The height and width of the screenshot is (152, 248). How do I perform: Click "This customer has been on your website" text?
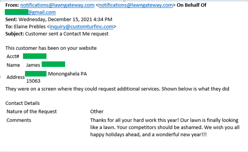pos(51,48)
